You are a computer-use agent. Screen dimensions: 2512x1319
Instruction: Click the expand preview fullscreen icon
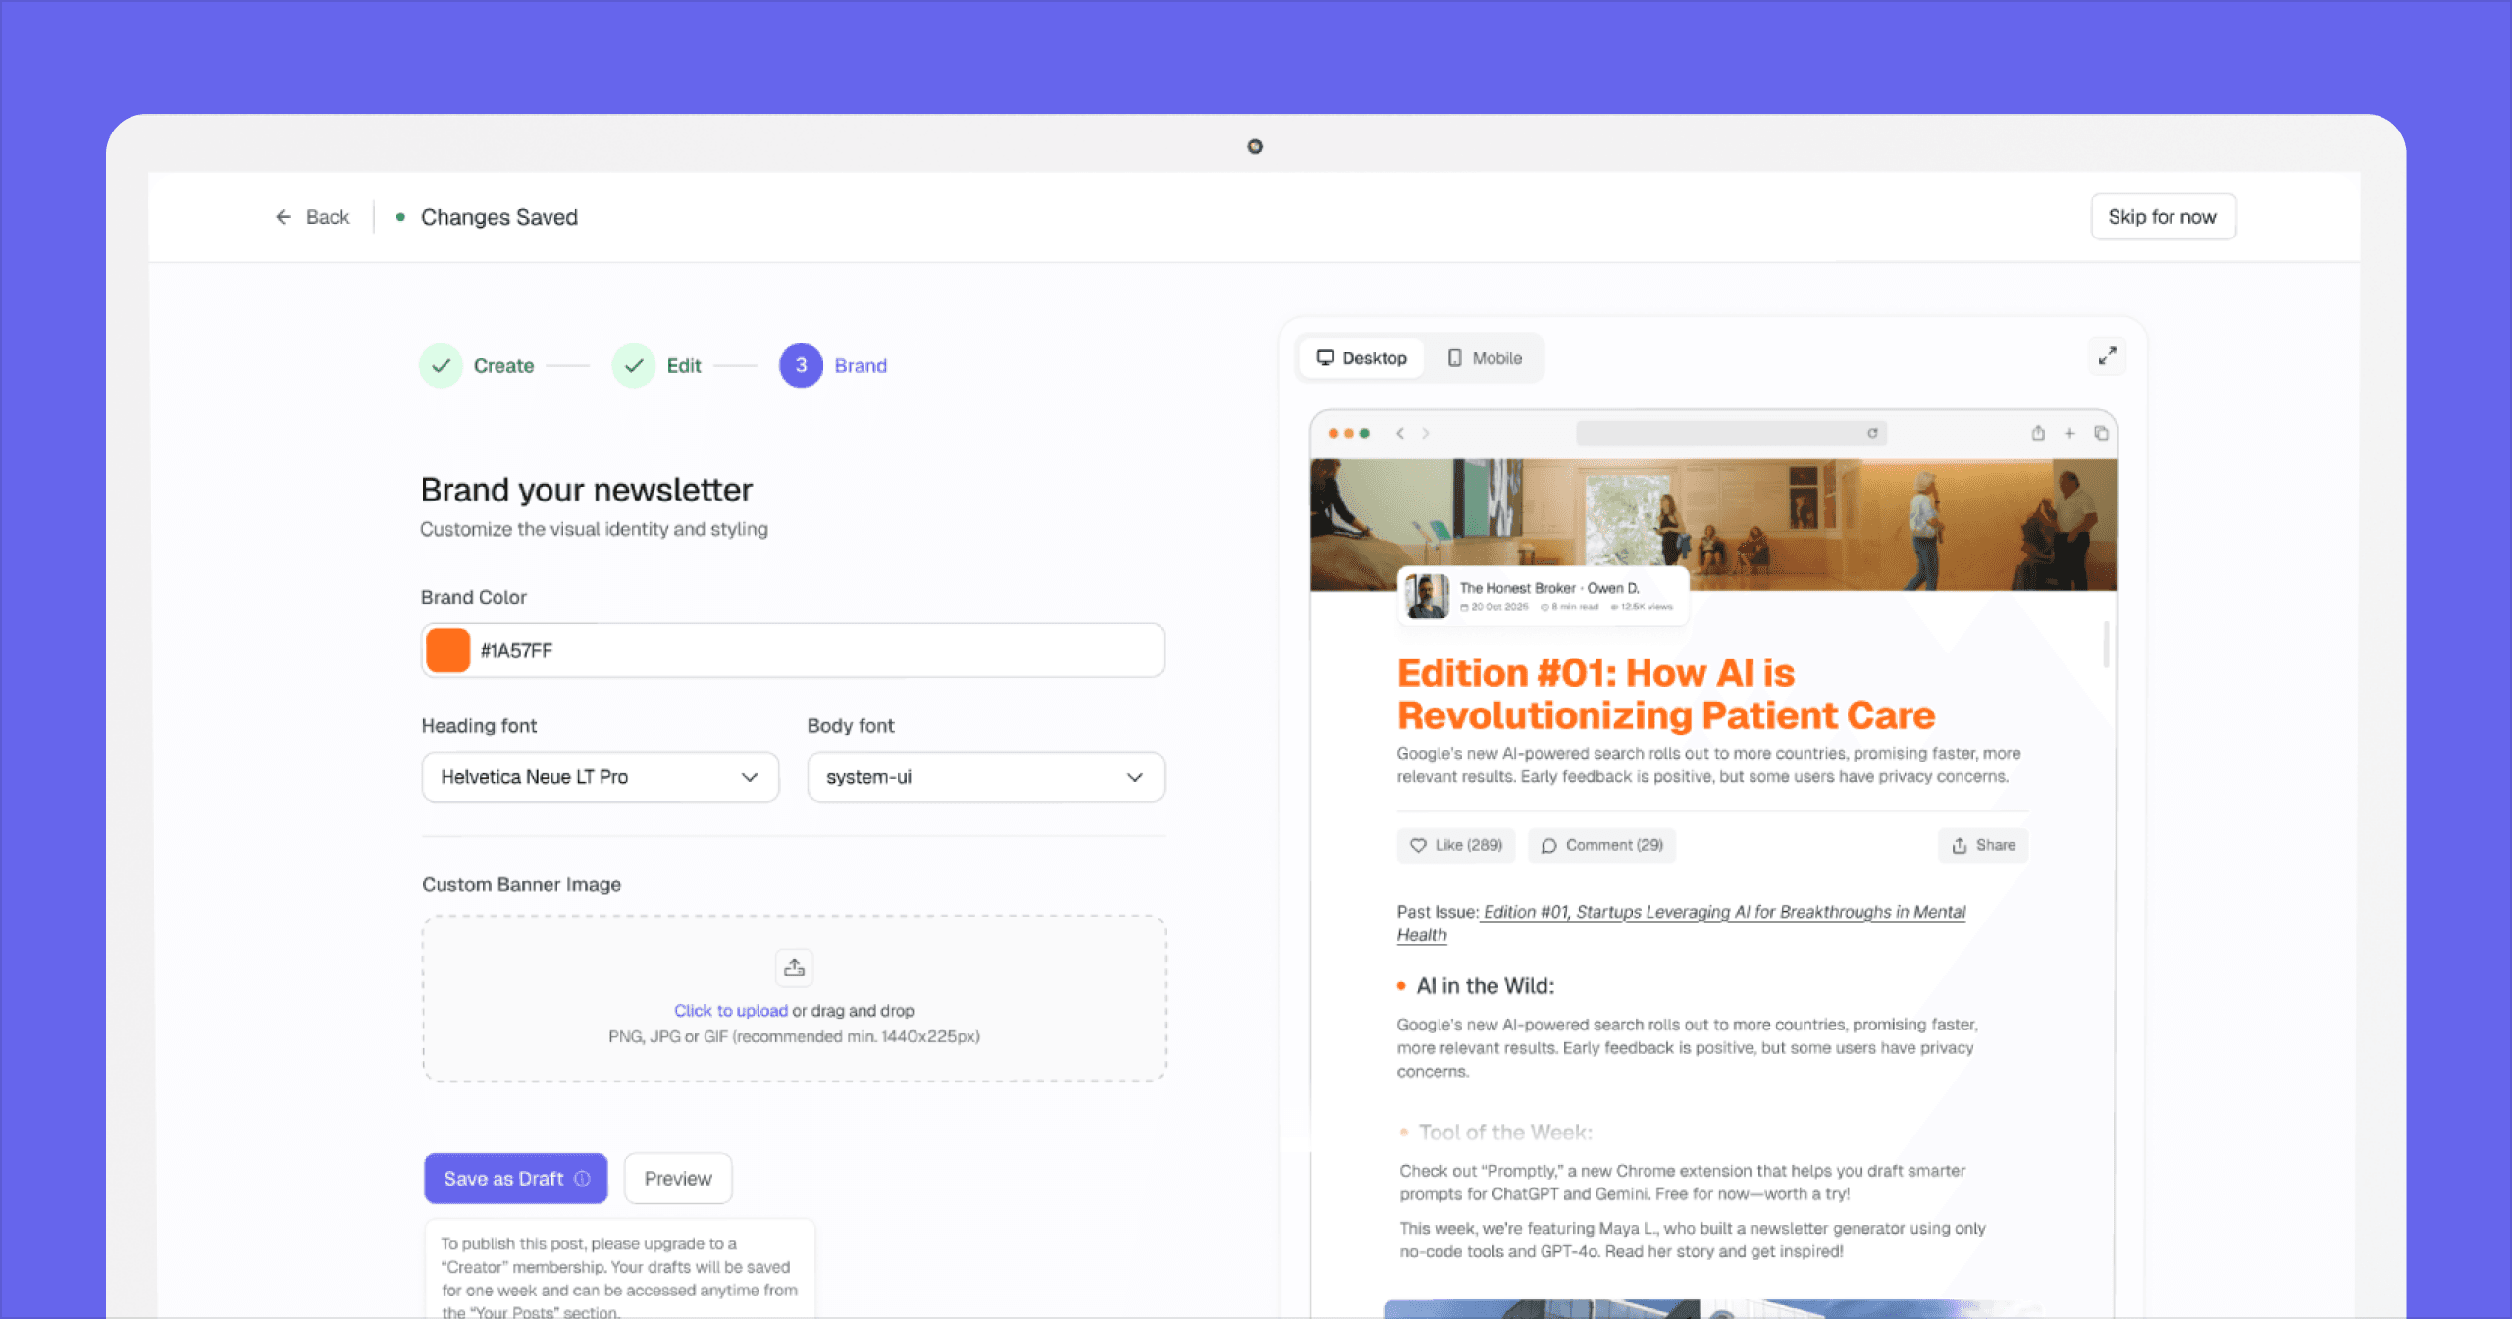click(2107, 356)
